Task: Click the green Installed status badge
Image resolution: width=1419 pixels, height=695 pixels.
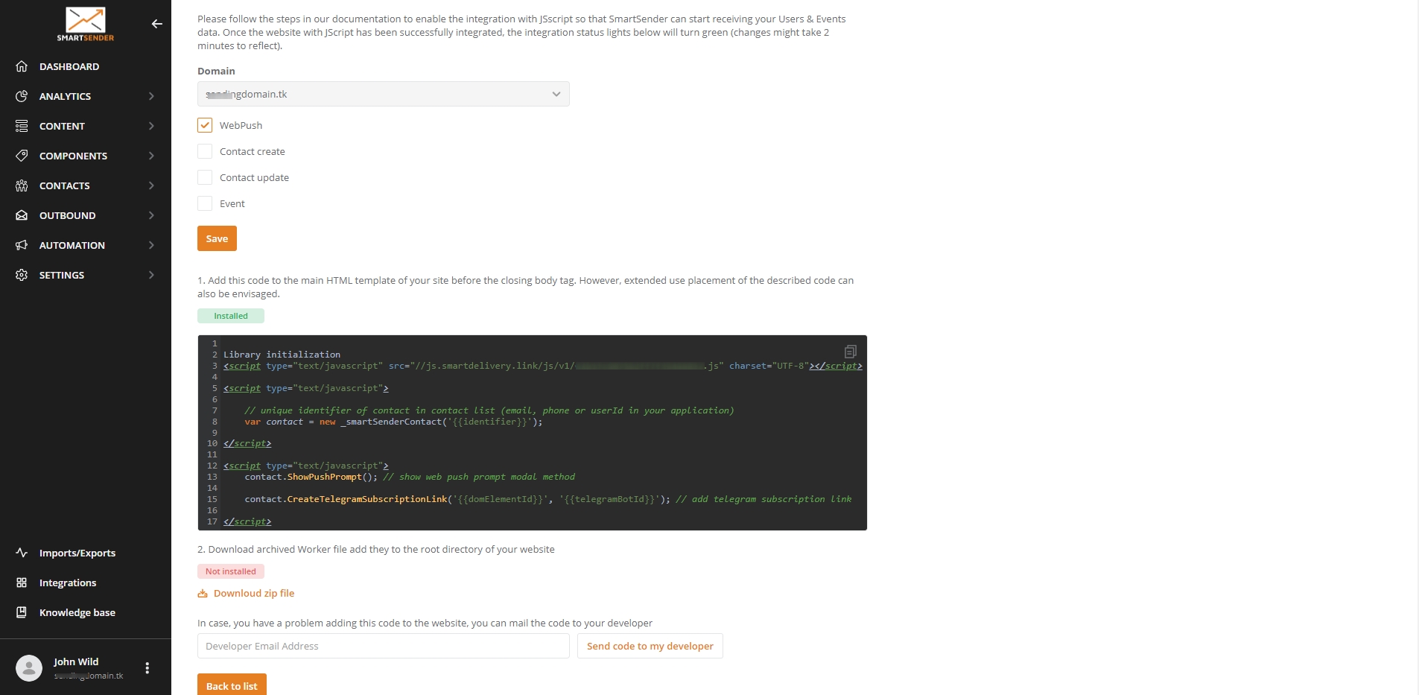Action: coord(231,316)
